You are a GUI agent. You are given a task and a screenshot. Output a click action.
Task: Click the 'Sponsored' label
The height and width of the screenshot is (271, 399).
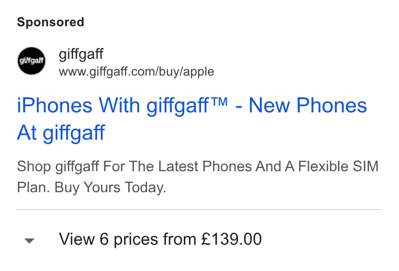pos(50,22)
